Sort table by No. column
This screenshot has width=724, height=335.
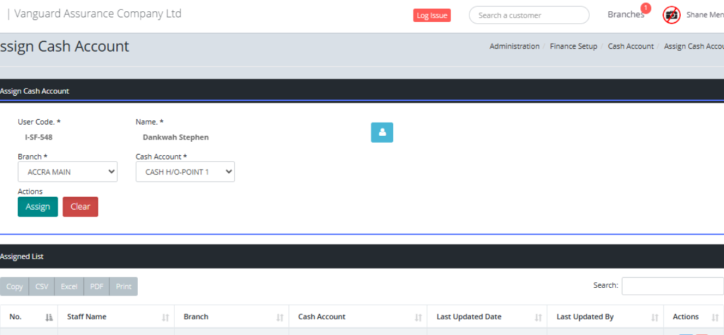tap(49, 317)
